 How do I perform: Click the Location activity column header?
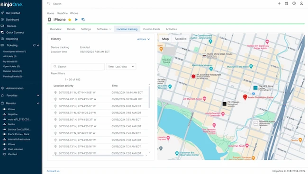[x=63, y=86]
